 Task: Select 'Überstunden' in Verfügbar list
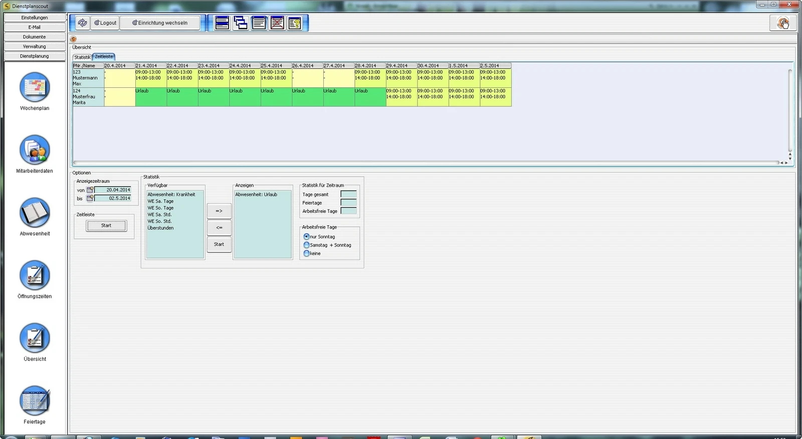[160, 228]
